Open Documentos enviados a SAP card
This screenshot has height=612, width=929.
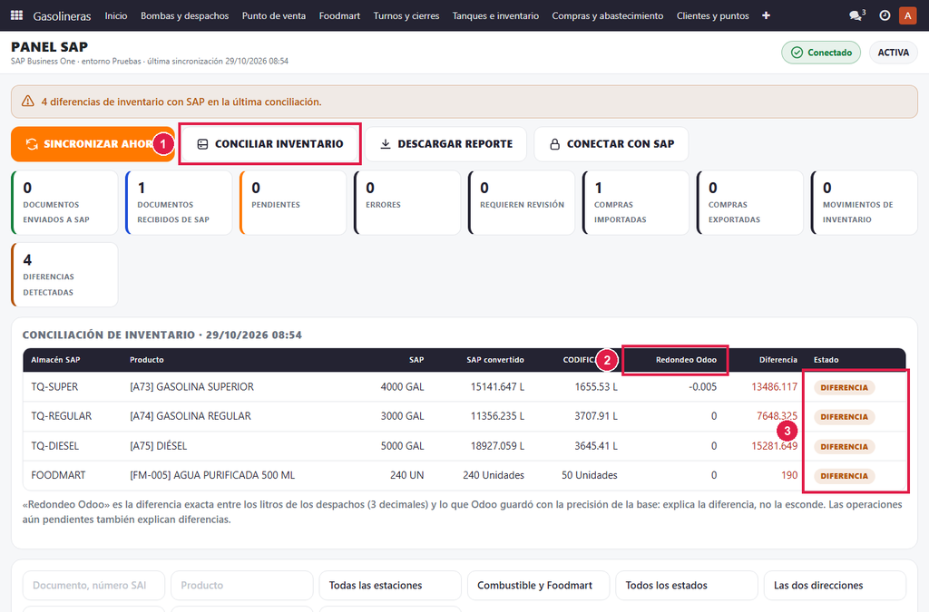click(64, 202)
